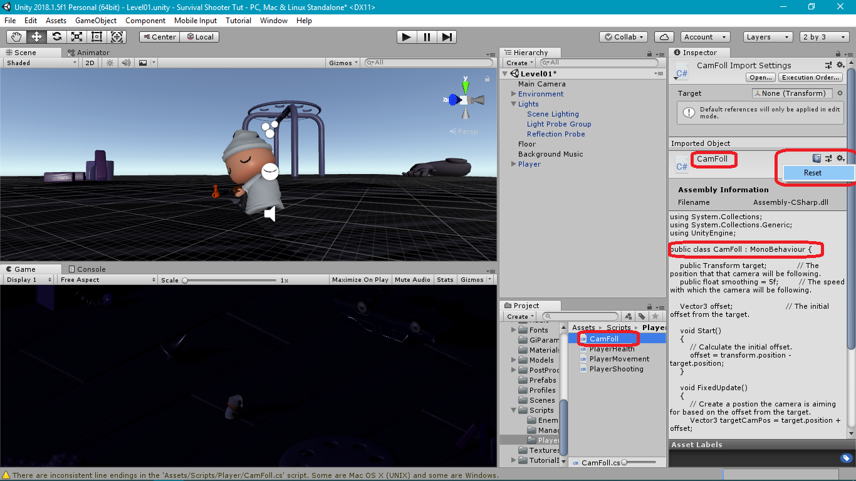Toggle scene audio speaker button
The width and height of the screenshot is (856, 481).
(126, 63)
